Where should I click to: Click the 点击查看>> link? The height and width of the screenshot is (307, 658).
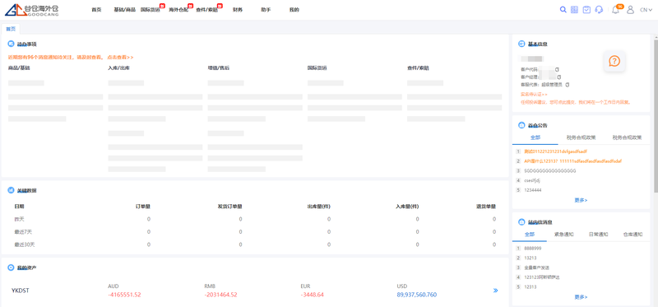point(120,57)
